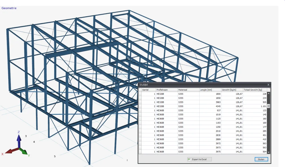Select the length cell 3975
285x167 pixels.
click(x=210, y=152)
